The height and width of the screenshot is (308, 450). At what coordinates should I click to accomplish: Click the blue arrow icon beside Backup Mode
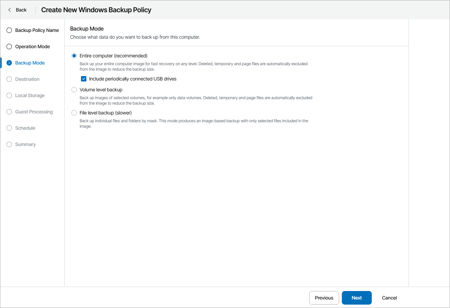coord(9,63)
